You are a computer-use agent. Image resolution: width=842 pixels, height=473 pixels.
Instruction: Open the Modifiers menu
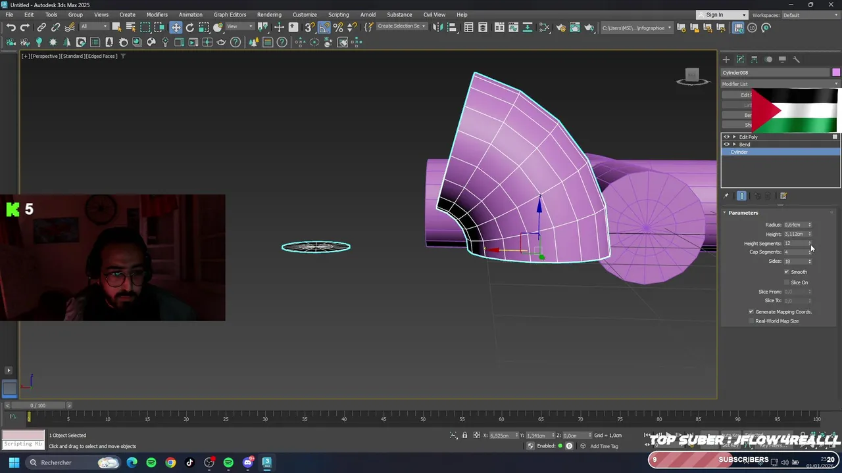point(157,14)
